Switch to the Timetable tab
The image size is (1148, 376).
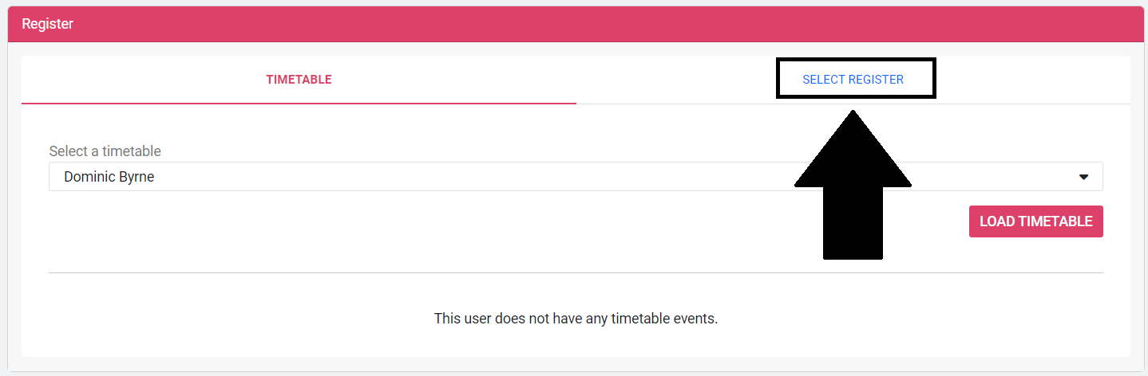(x=299, y=80)
